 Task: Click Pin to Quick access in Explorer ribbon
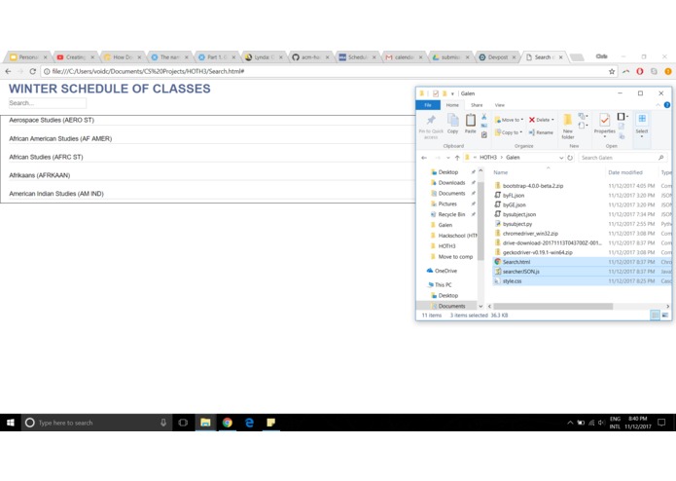pos(431,127)
